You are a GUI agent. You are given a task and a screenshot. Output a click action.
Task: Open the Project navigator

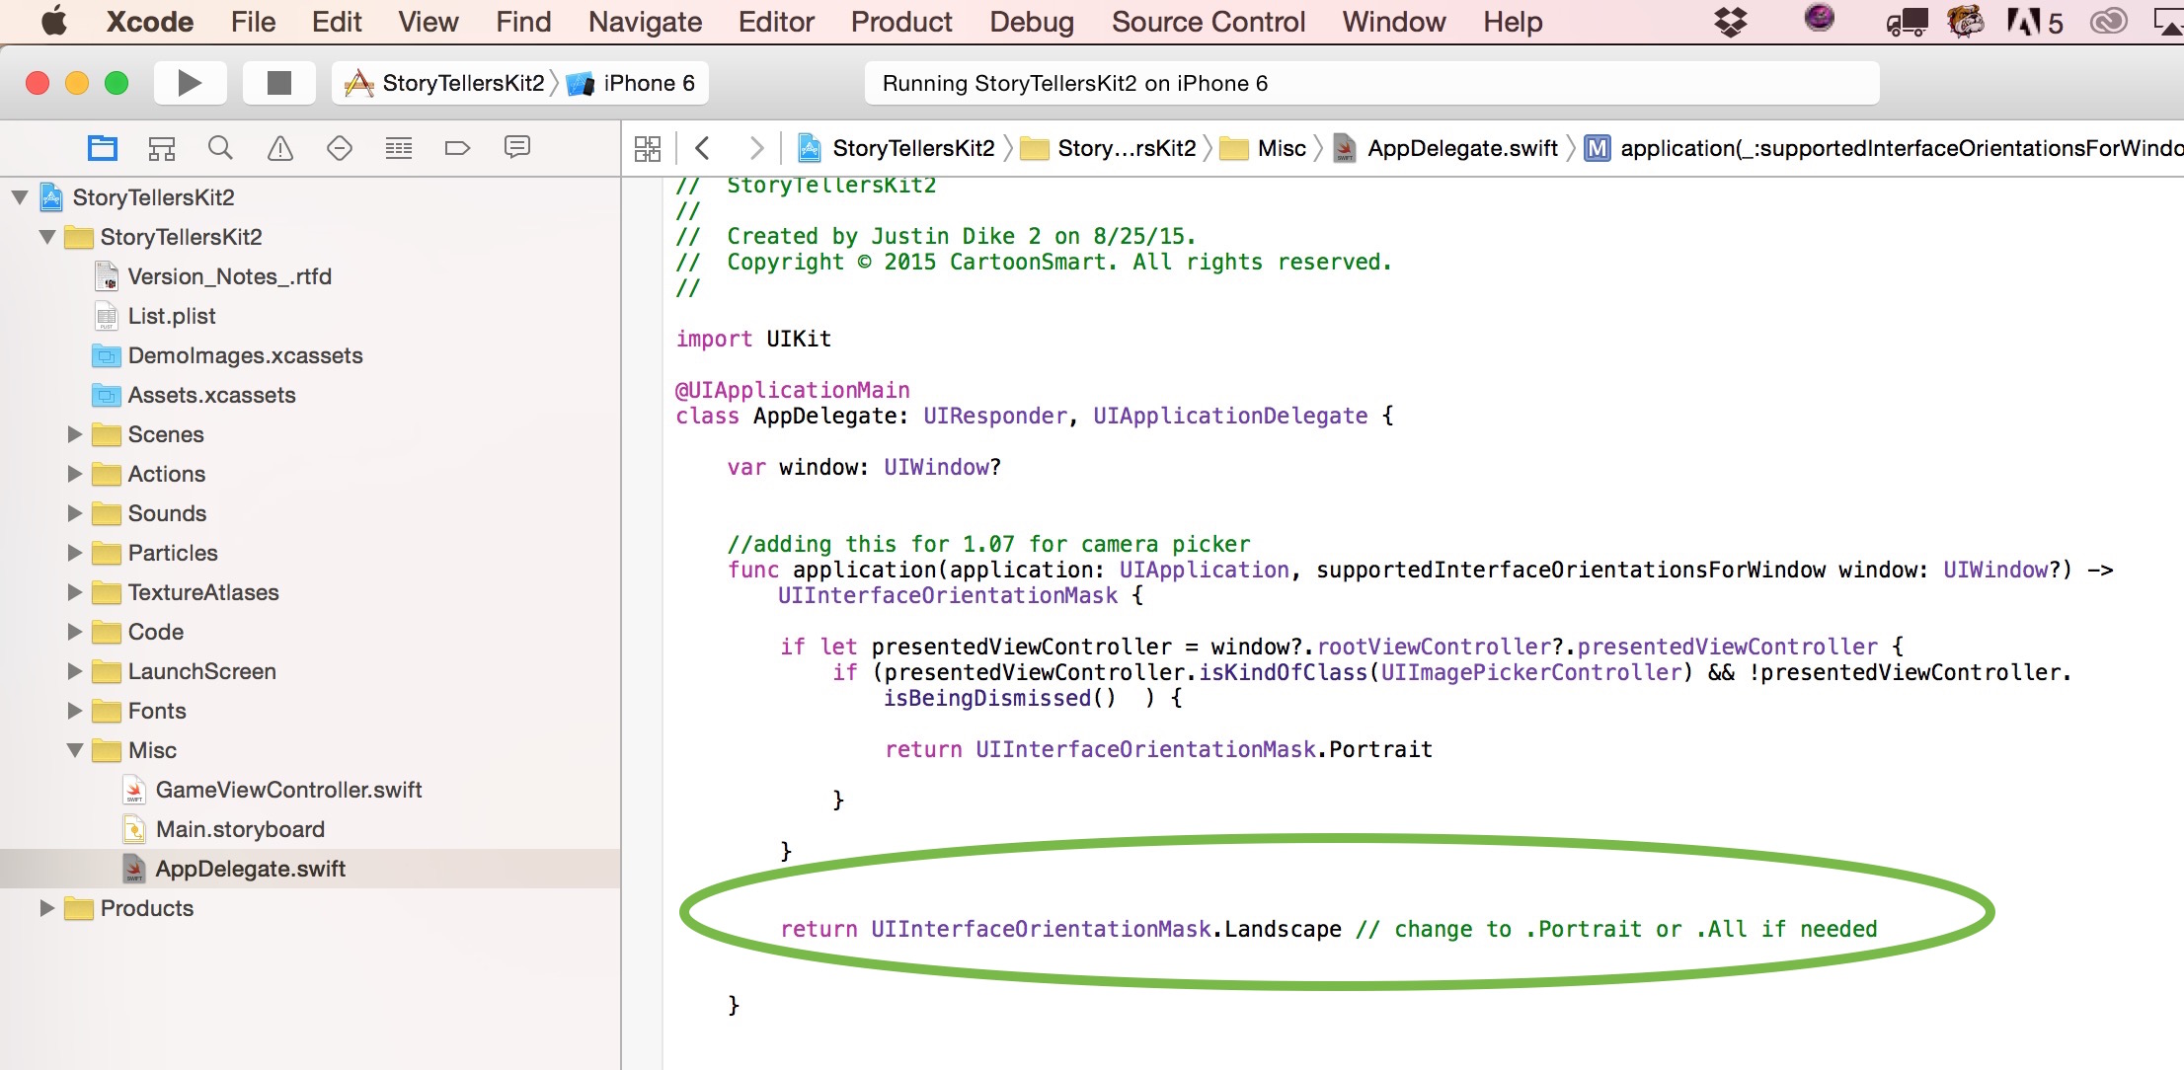102,146
